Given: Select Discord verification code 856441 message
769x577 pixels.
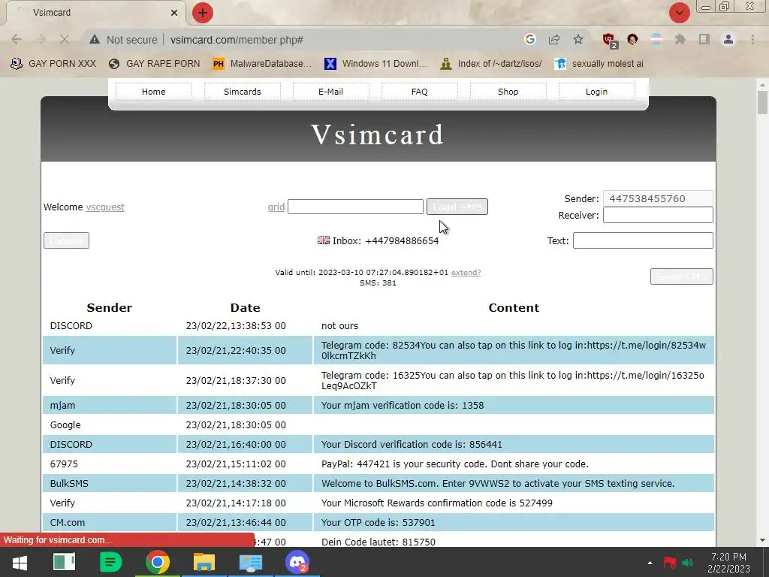Looking at the screenshot, I should point(514,445).
